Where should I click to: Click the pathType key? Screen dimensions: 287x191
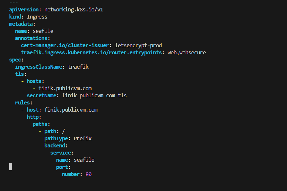coord(56,139)
